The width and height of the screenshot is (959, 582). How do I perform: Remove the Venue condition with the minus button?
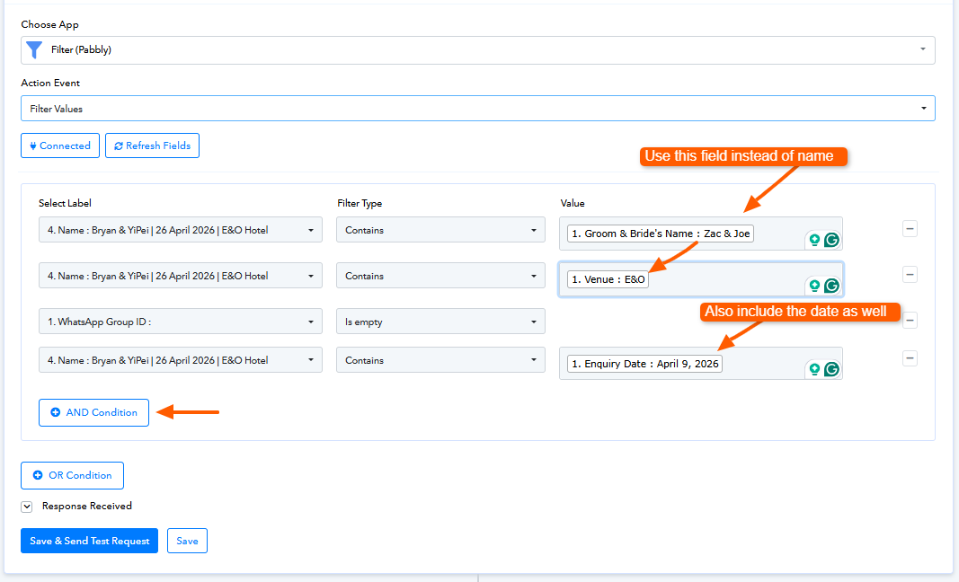tap(910, 275)
